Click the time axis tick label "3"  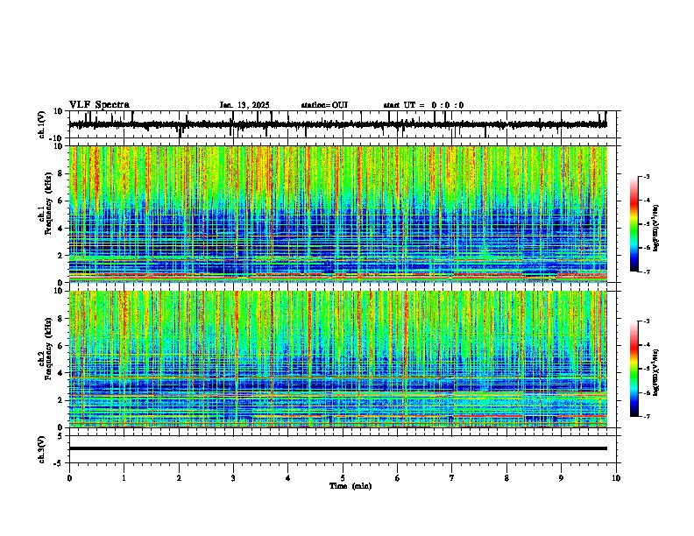click(x=233, y=478)
